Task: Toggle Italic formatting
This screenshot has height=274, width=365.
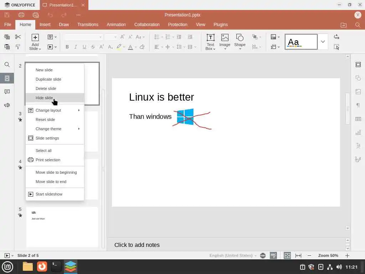Action: (76, 47)
